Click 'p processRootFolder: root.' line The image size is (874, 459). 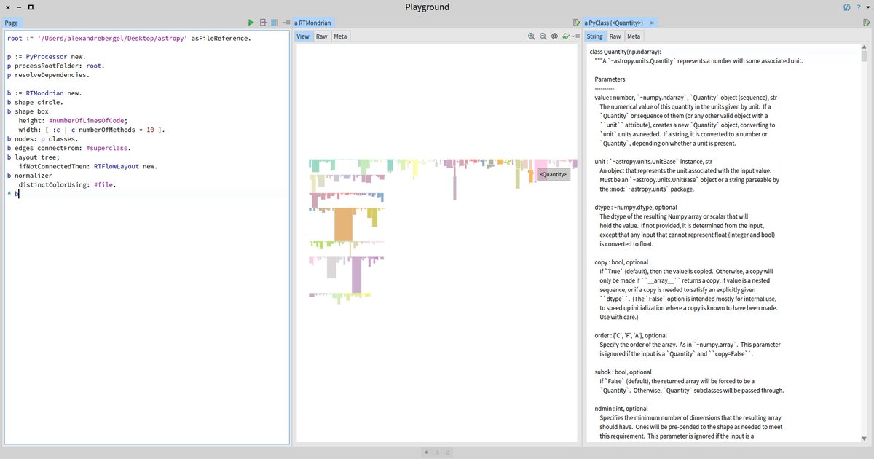click(x=58, y=66)
